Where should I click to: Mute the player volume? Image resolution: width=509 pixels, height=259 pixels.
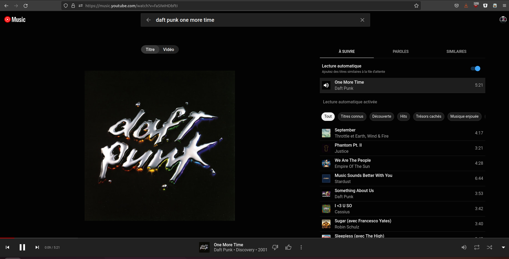(x=464, y=247)
